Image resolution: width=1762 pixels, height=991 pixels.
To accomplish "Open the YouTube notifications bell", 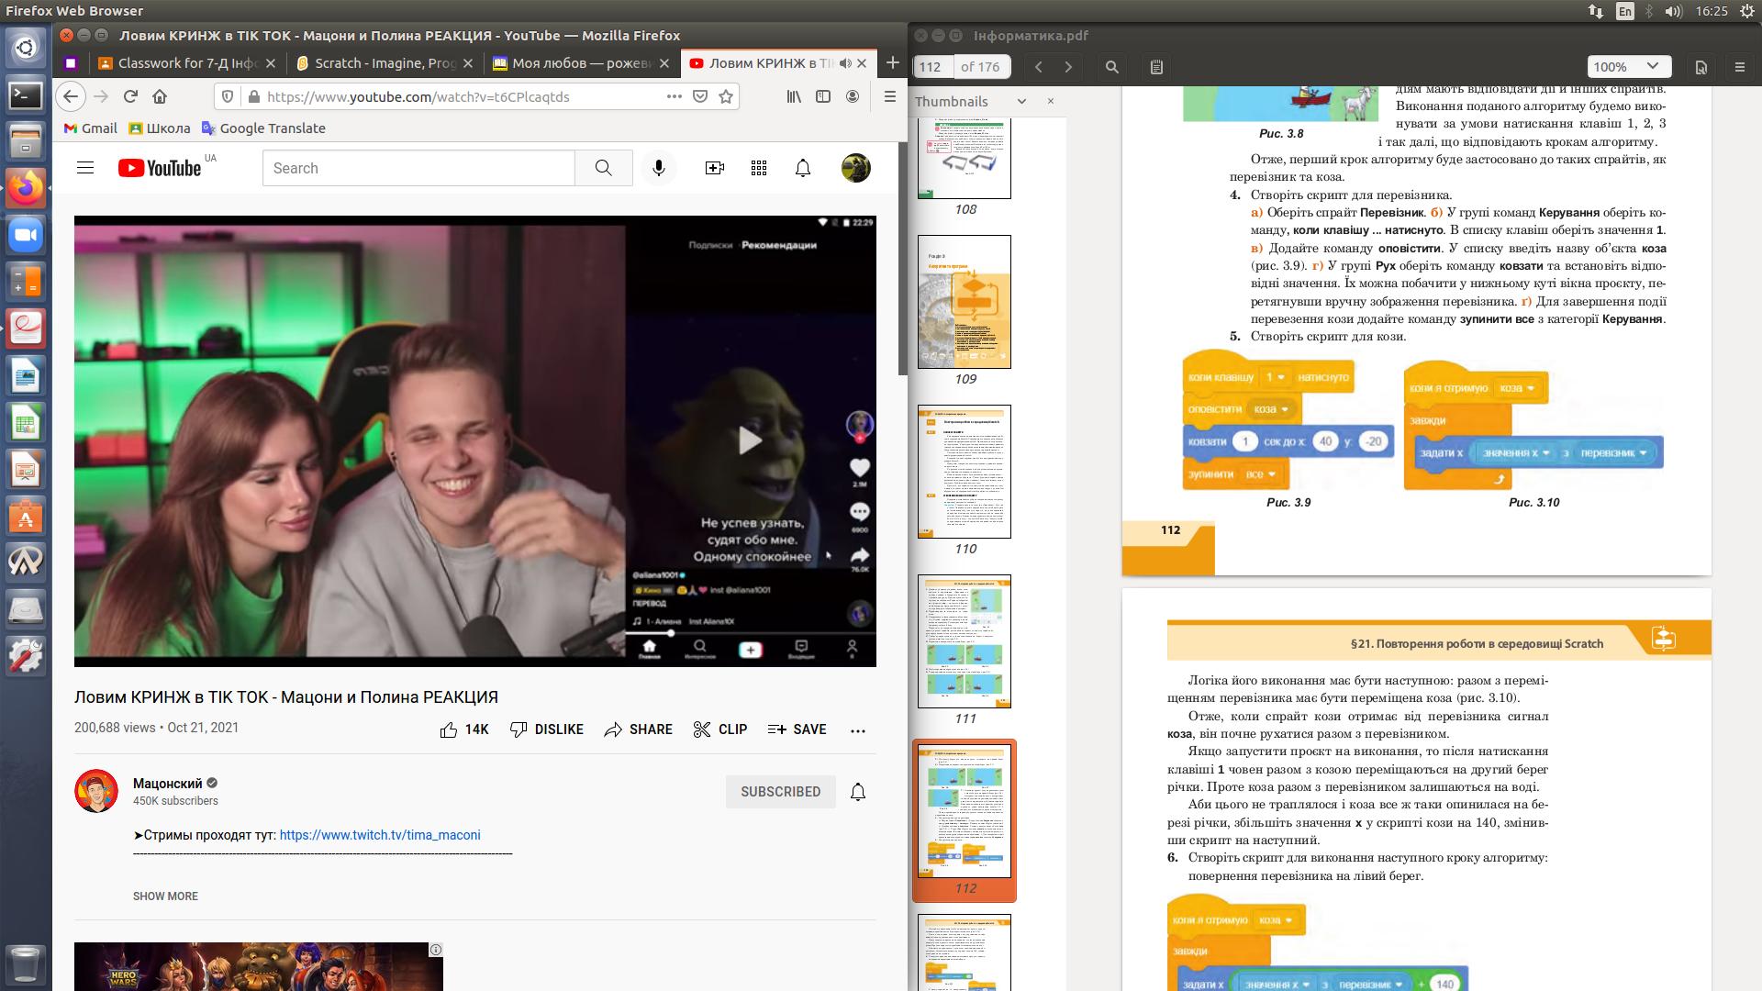I will tap(802, 168).
